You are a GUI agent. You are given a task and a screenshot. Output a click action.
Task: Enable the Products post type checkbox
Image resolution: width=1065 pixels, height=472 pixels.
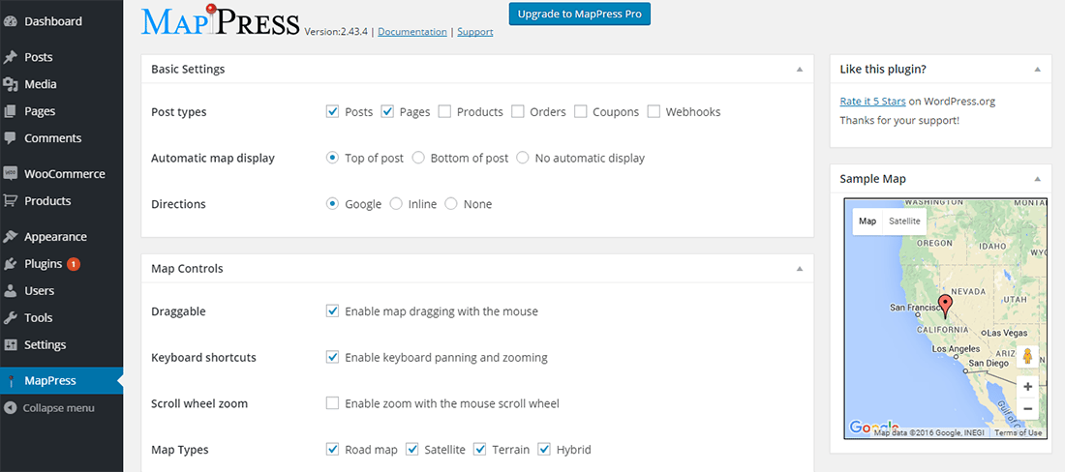[444, 111]
